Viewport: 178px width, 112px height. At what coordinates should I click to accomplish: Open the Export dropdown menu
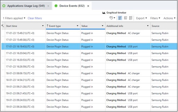pyautogui.click(x=141, y=18)
